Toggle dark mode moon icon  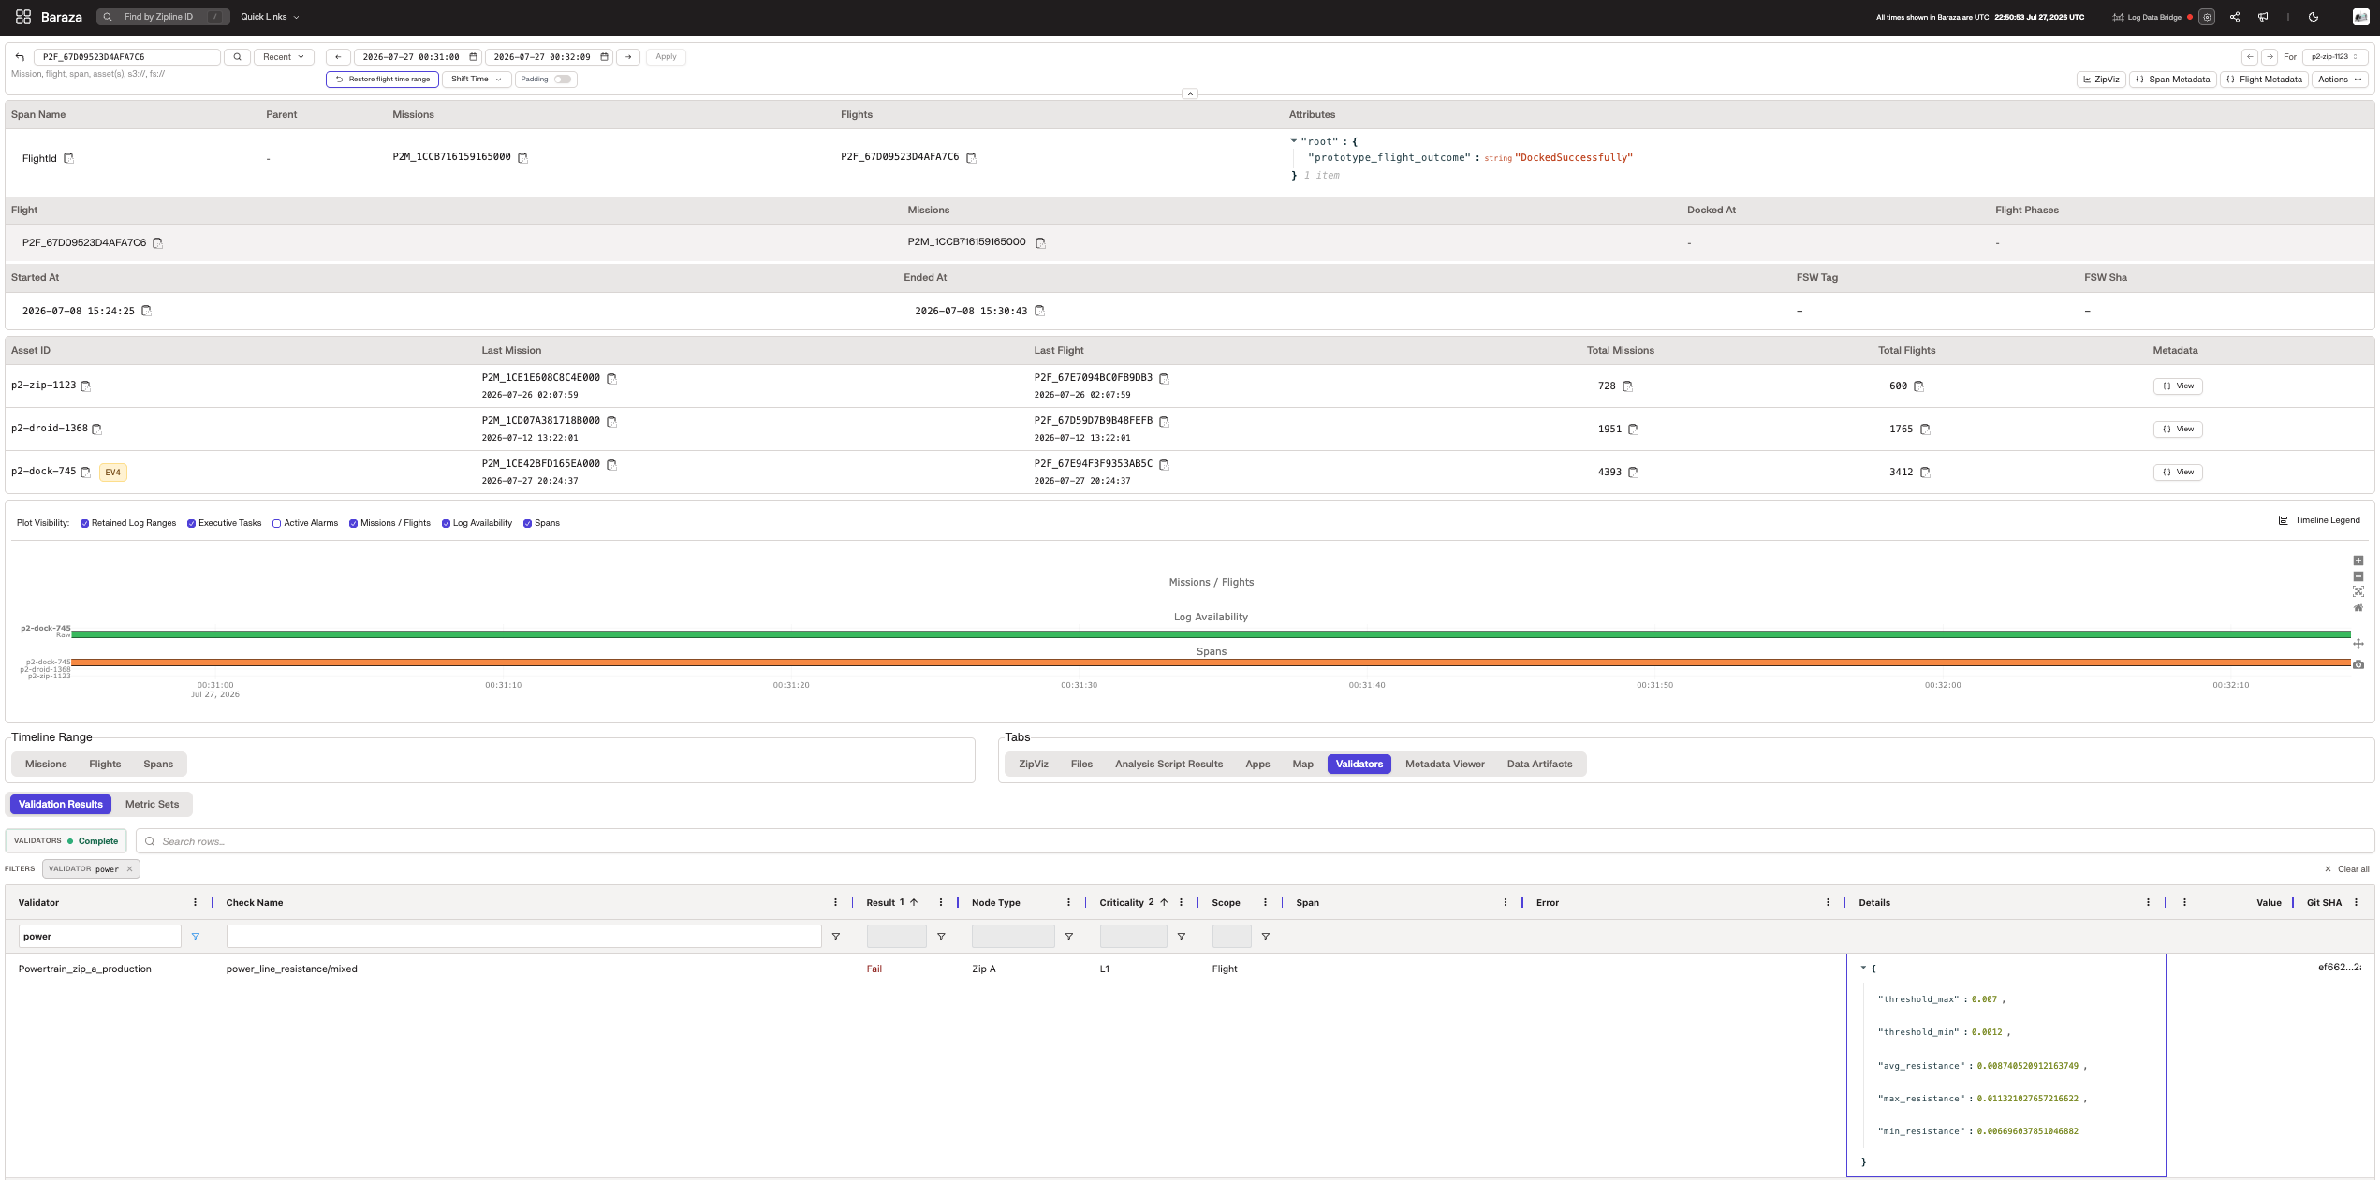2314,17
